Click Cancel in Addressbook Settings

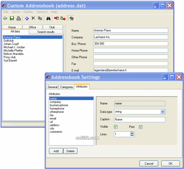click(149, 164)
